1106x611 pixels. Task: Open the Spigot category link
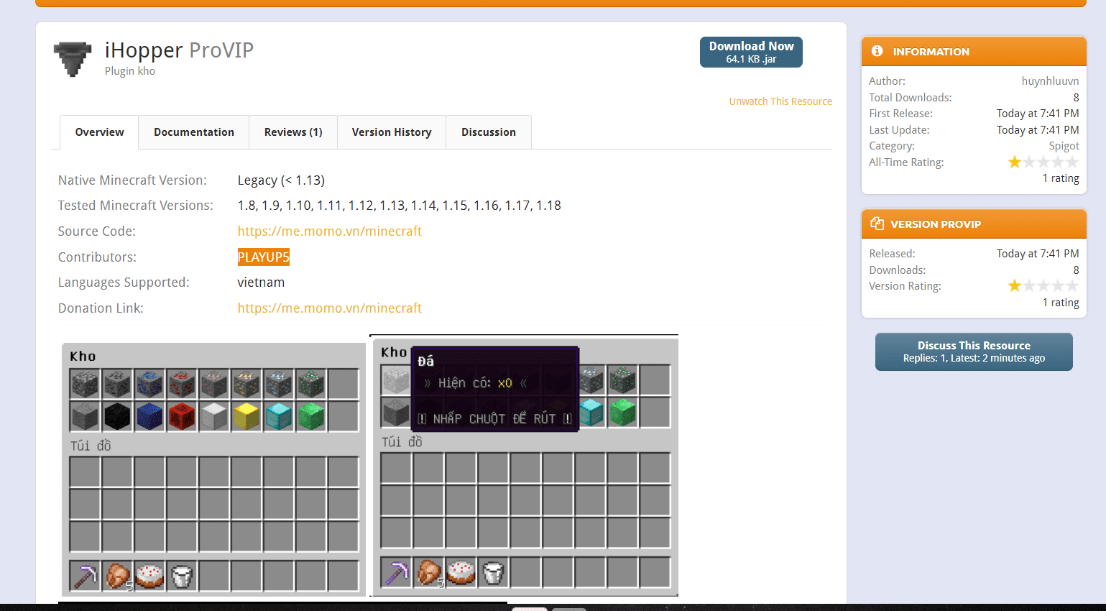(1064, 146)
